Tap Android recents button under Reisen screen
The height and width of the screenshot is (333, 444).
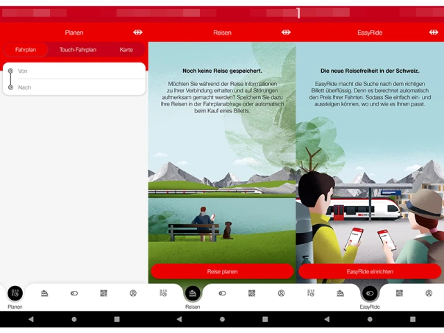(x=265, y=319)
